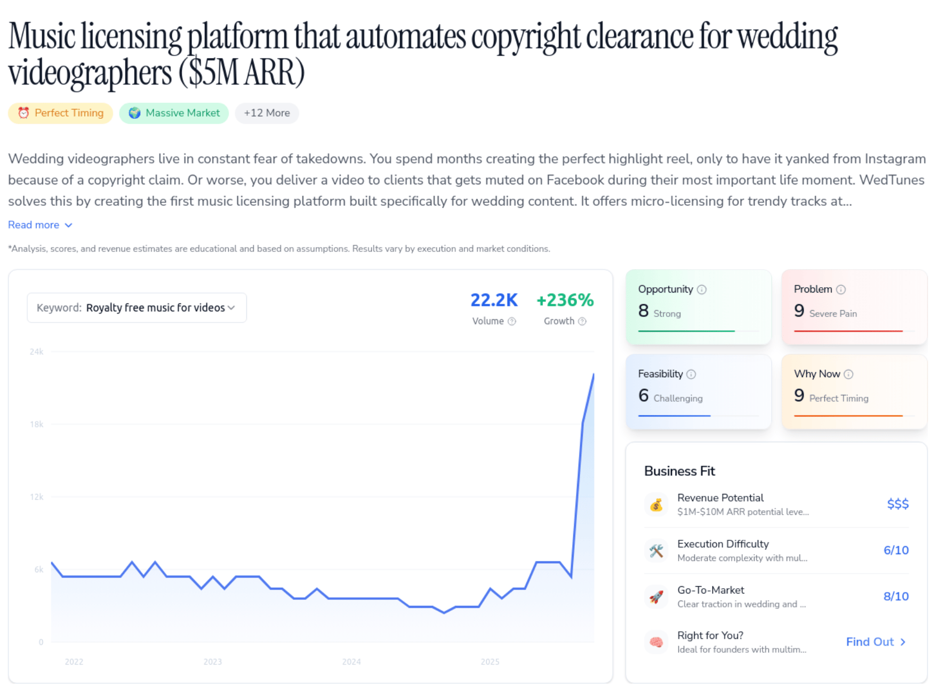Click the tools Execution Difficulty icon

pos(656,550)
